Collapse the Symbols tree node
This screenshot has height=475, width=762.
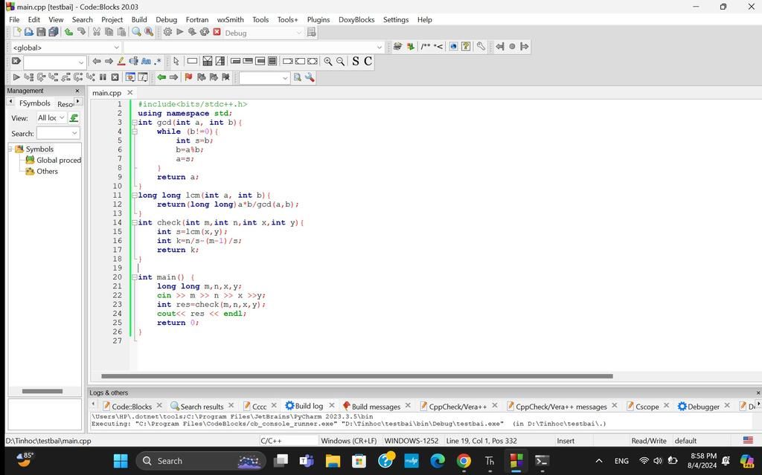click(x=10, y=149)
